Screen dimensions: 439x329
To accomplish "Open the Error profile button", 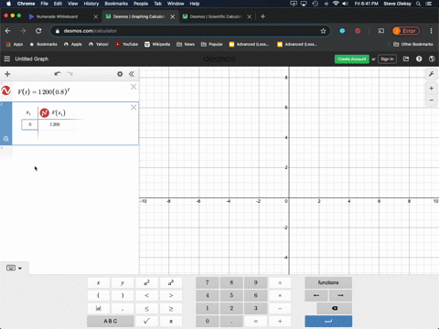I will 406,31.
